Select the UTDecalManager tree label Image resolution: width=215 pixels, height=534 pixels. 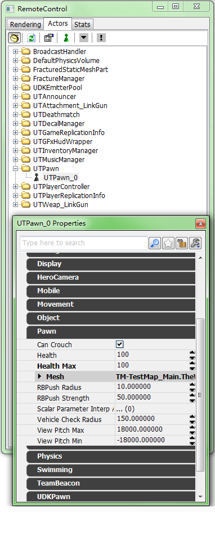59,124
